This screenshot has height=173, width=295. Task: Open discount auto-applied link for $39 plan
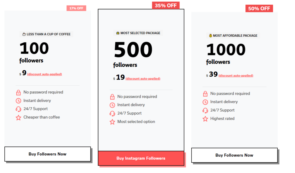tap(236, 76)
